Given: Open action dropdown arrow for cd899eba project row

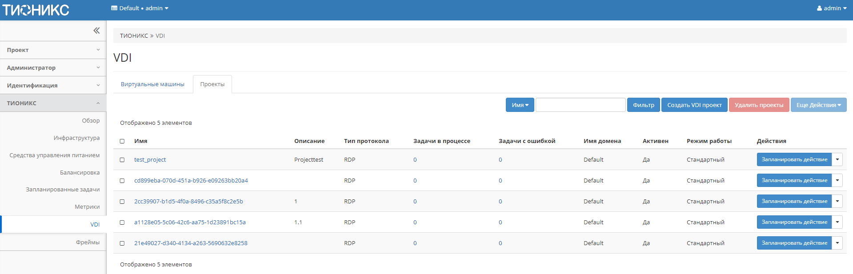Looking at the screenshot, I should coord(837,180).
